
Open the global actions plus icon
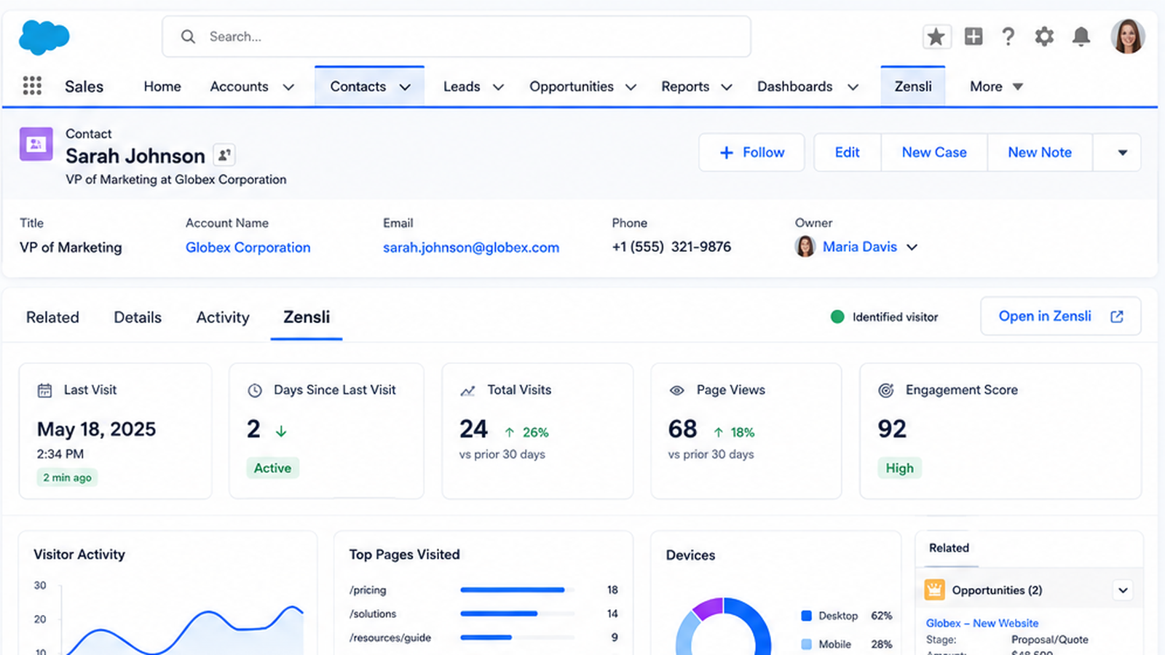point(974,36)
